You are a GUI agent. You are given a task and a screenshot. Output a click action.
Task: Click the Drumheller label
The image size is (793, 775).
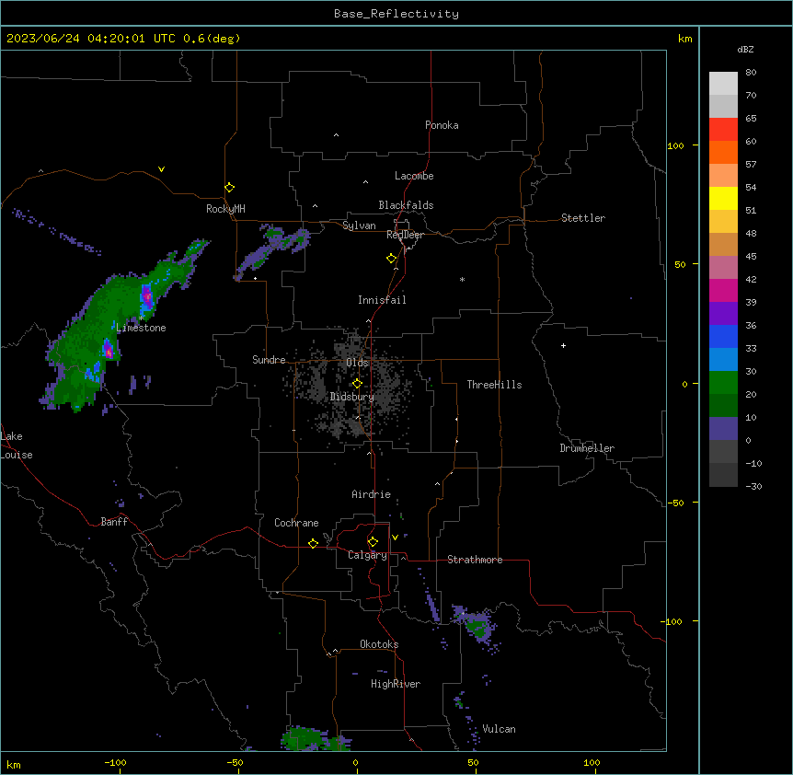coord(587,448)
